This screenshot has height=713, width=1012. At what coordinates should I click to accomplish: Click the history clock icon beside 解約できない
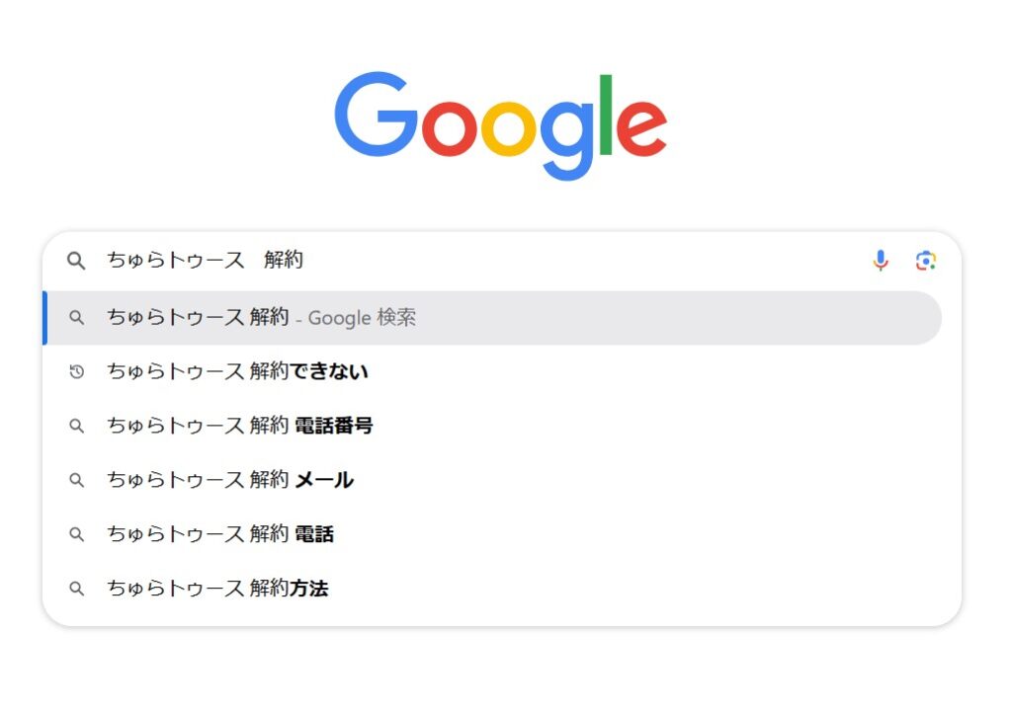77,371
